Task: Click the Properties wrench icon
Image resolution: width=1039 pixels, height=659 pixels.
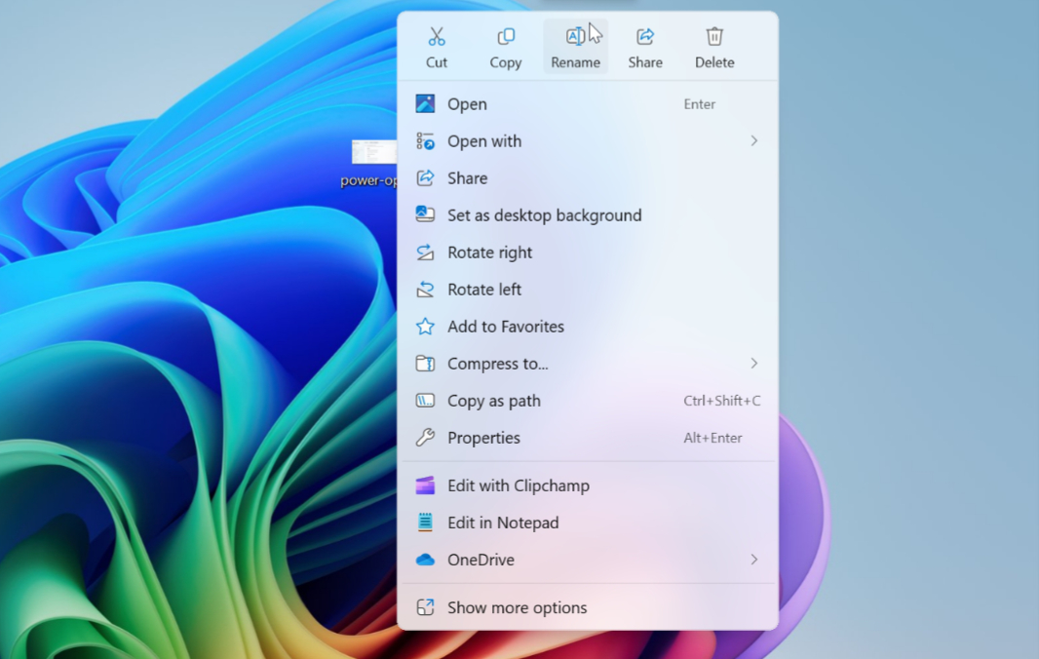Action: pos(425,438)
